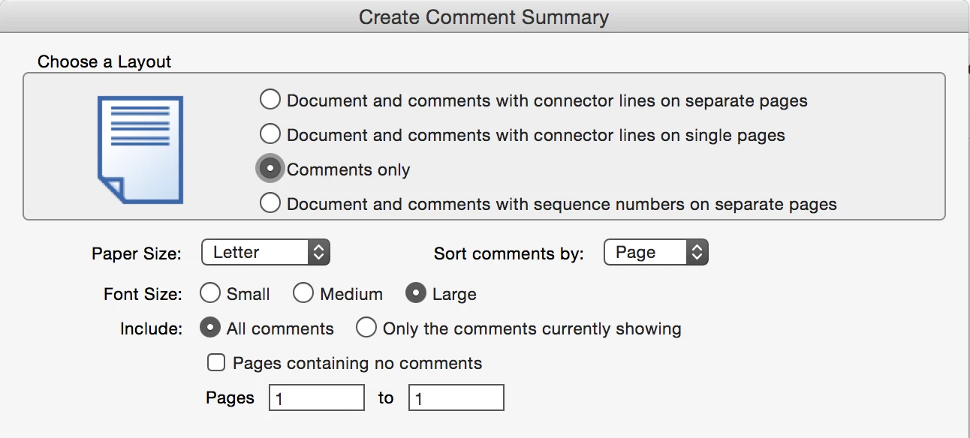Click the ending page number field

point(456,397)
